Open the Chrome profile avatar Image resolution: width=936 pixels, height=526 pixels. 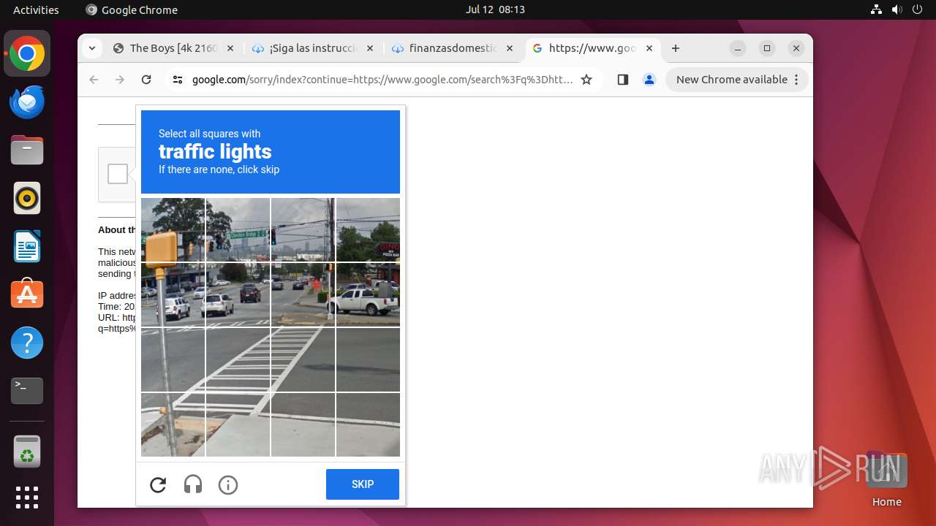(x=649, y=80)
